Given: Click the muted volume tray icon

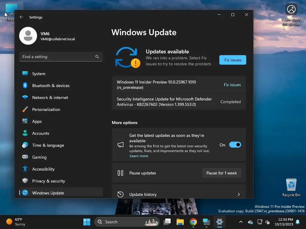Looking at the screenshot, I should (x=267, y=222).
